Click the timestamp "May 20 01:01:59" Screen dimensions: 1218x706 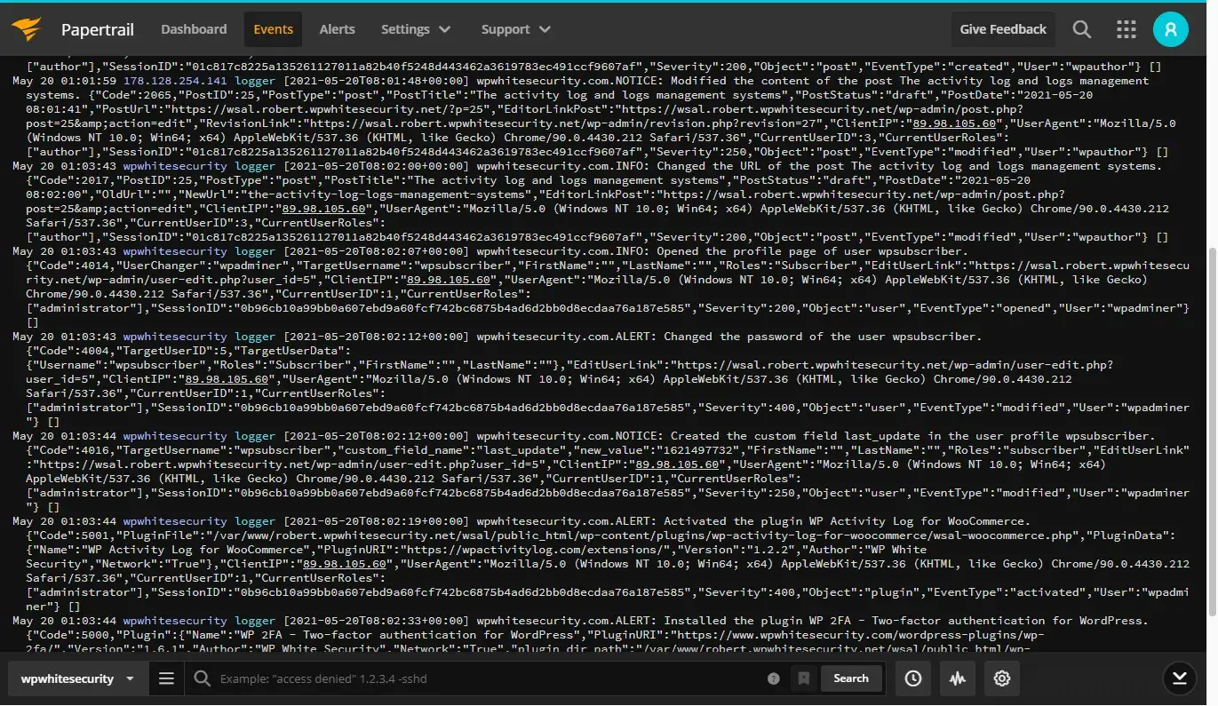(x=64, y=81)
